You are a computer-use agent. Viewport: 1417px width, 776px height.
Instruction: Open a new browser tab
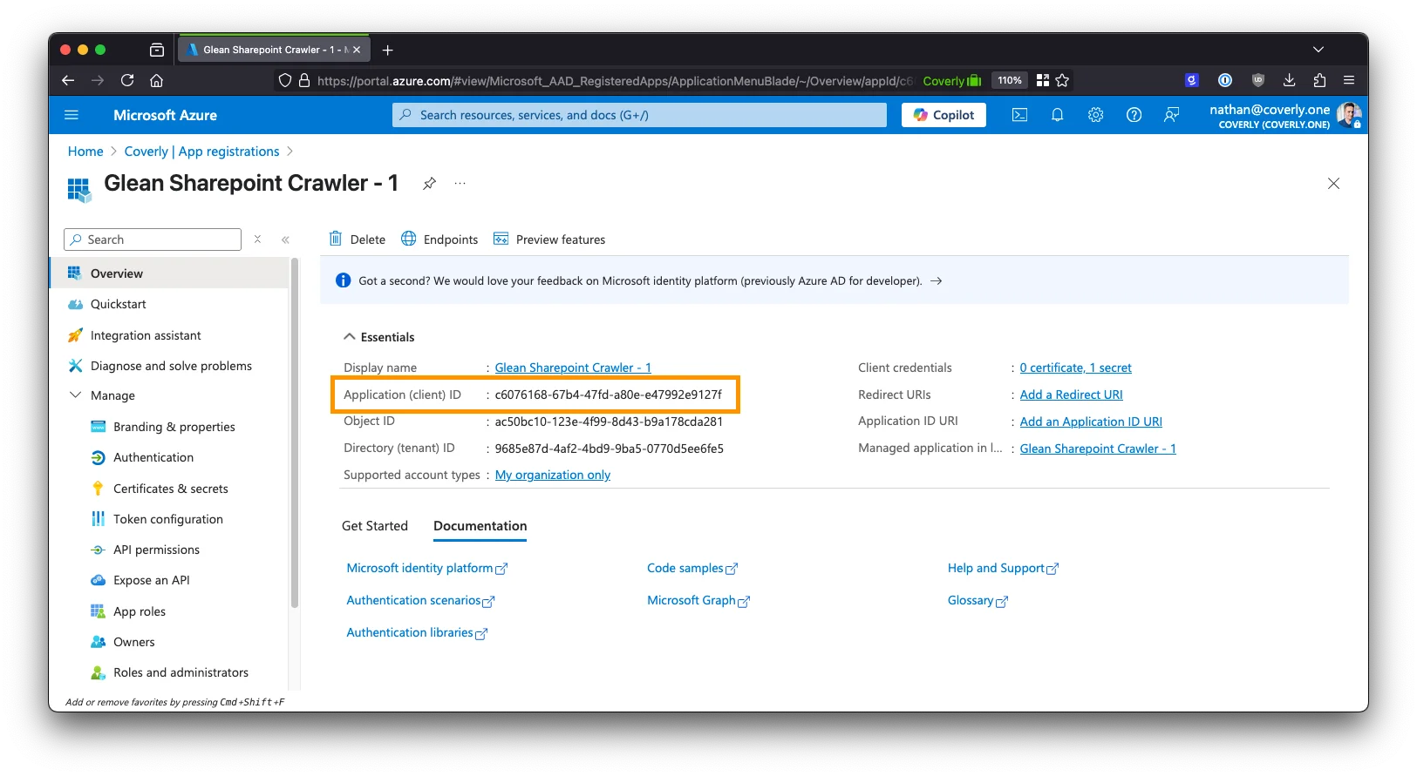[x=387, y=50]
